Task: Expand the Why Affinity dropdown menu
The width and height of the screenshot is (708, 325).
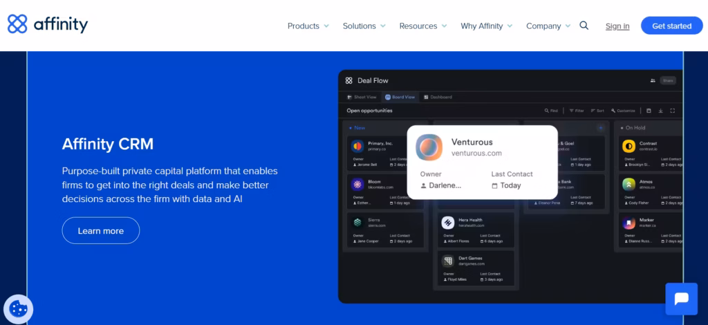Action: click(x=486, y=26)
